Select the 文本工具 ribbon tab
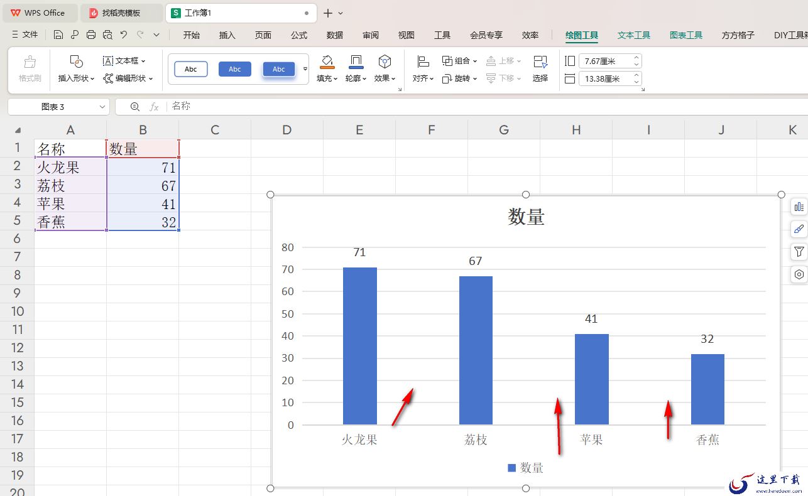 (x=634, y=35)
